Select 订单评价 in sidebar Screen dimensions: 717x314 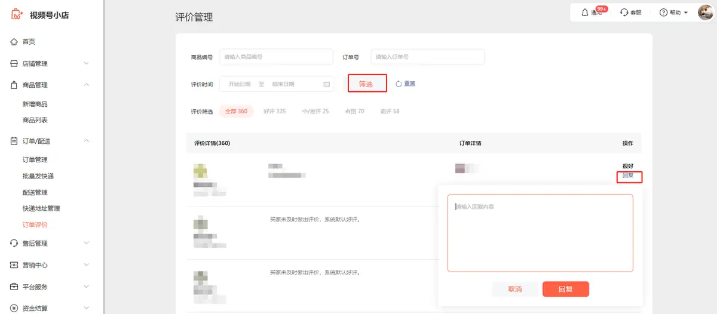click(x=35, y=224)
